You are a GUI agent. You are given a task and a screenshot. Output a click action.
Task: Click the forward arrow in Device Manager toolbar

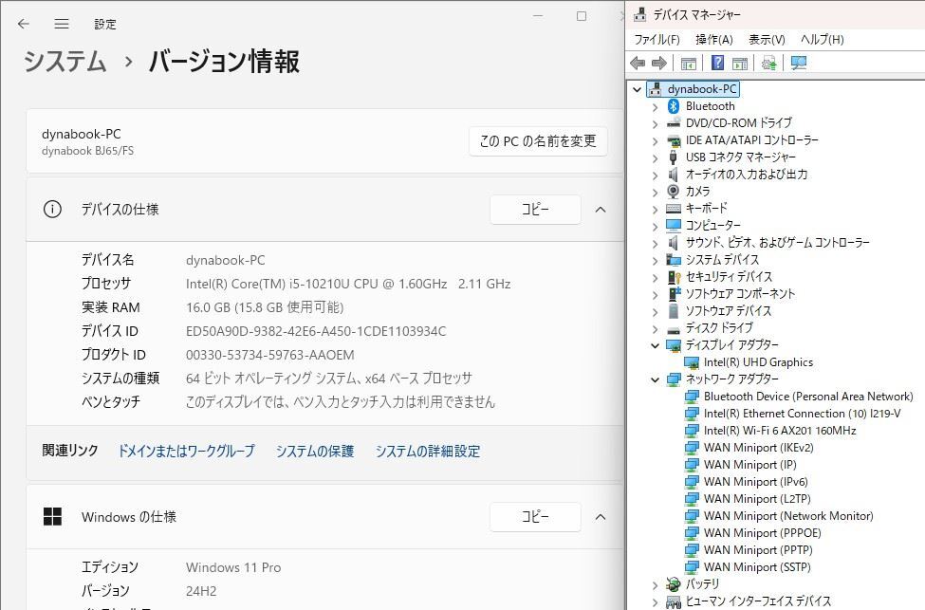[x=659, y=63]
